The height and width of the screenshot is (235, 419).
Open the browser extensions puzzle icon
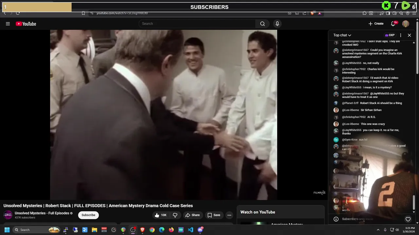pos(364,13)
